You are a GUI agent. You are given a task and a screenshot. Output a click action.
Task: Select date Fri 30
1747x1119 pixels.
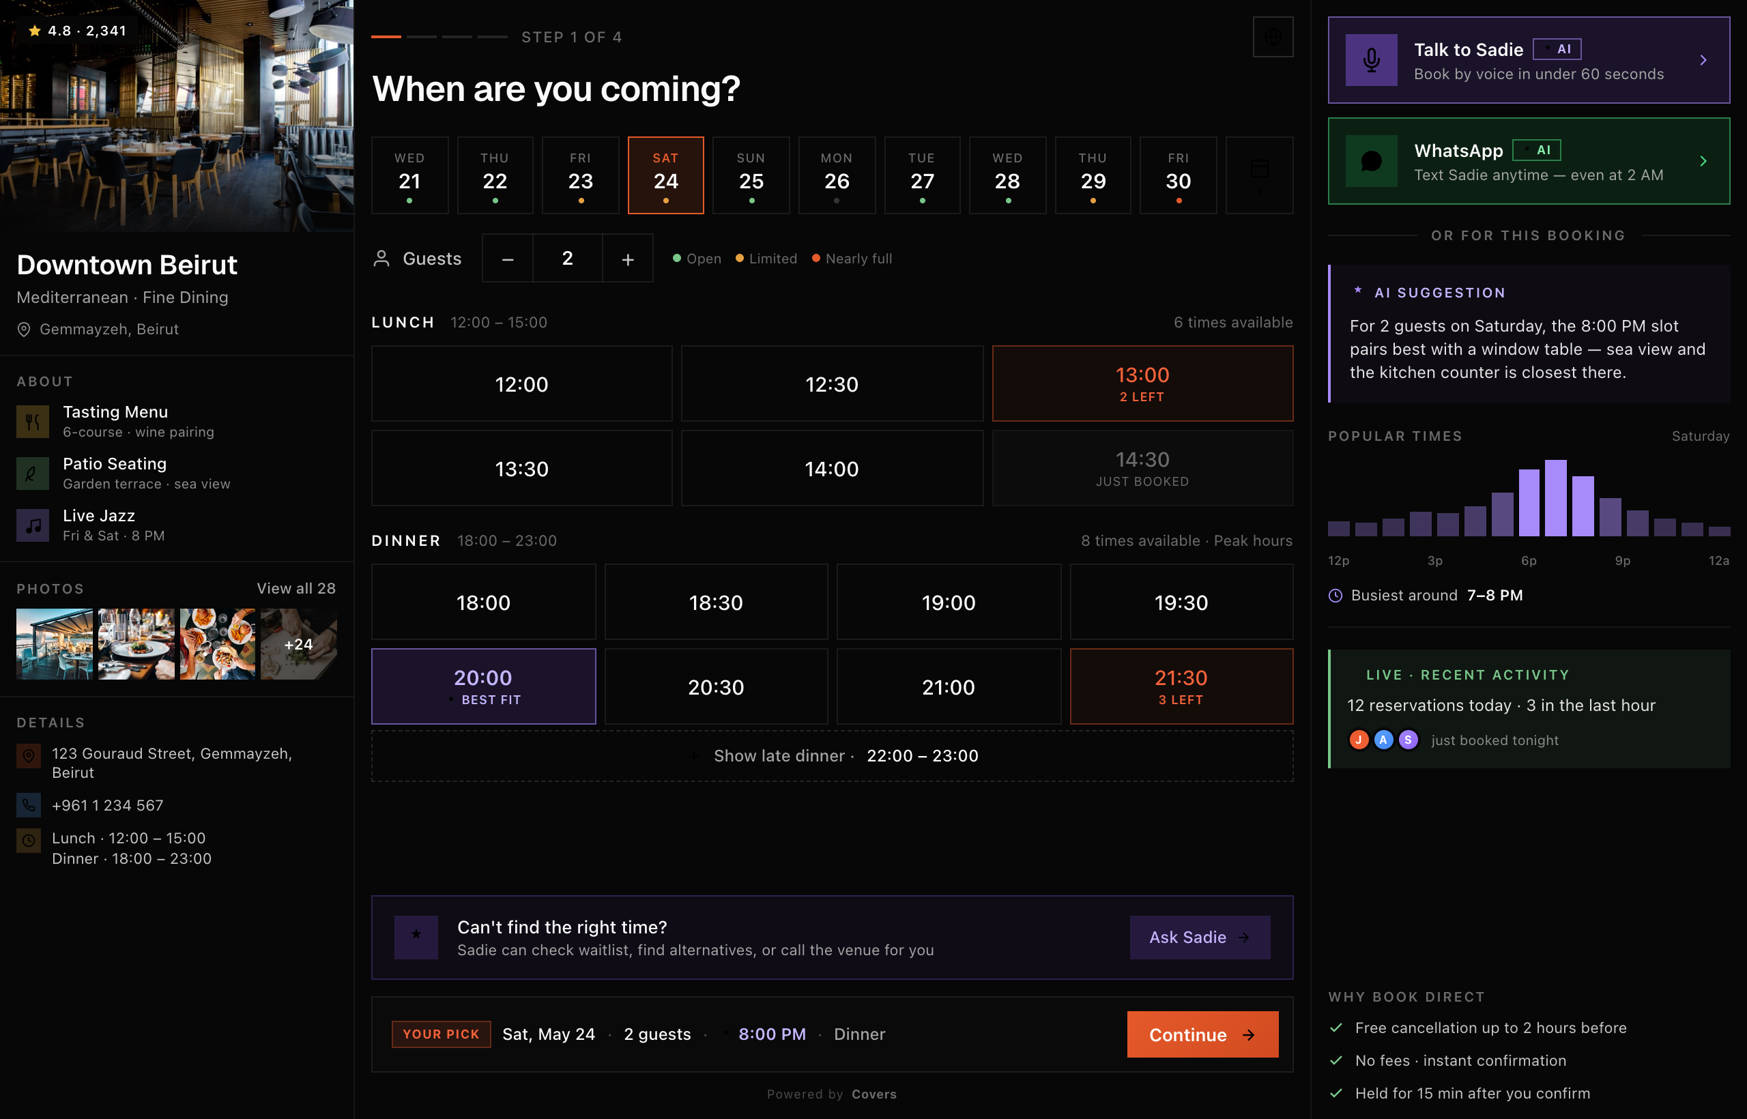(x=1179, y=175)
